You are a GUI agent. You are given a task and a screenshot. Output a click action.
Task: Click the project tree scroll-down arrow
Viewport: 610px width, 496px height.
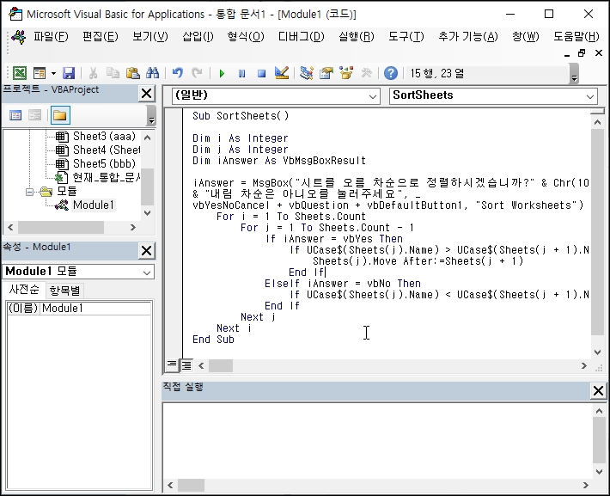click(x=148, y=212)
